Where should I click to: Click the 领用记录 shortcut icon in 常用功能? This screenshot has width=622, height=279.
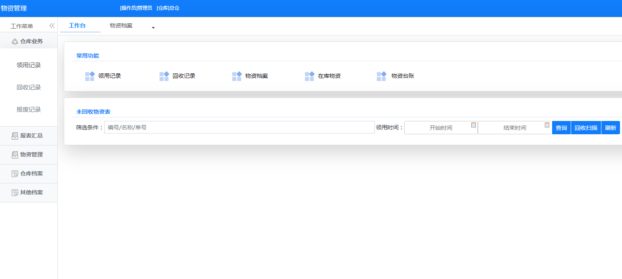click(x=90, y=76)
